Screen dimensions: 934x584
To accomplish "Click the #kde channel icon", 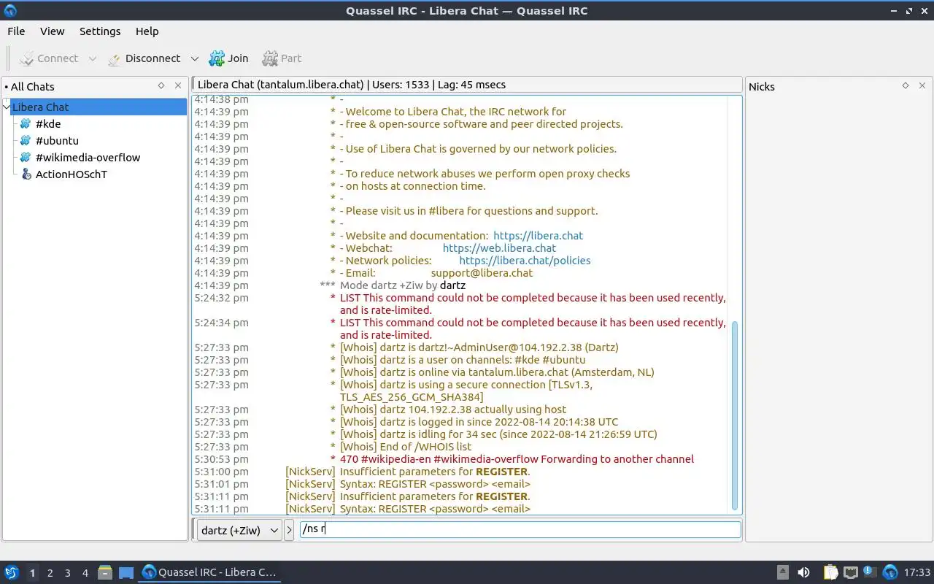I will [26, 123].
